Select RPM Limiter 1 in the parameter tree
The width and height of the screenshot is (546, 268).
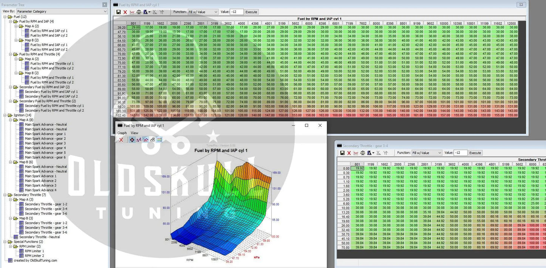tap(34, 251)
